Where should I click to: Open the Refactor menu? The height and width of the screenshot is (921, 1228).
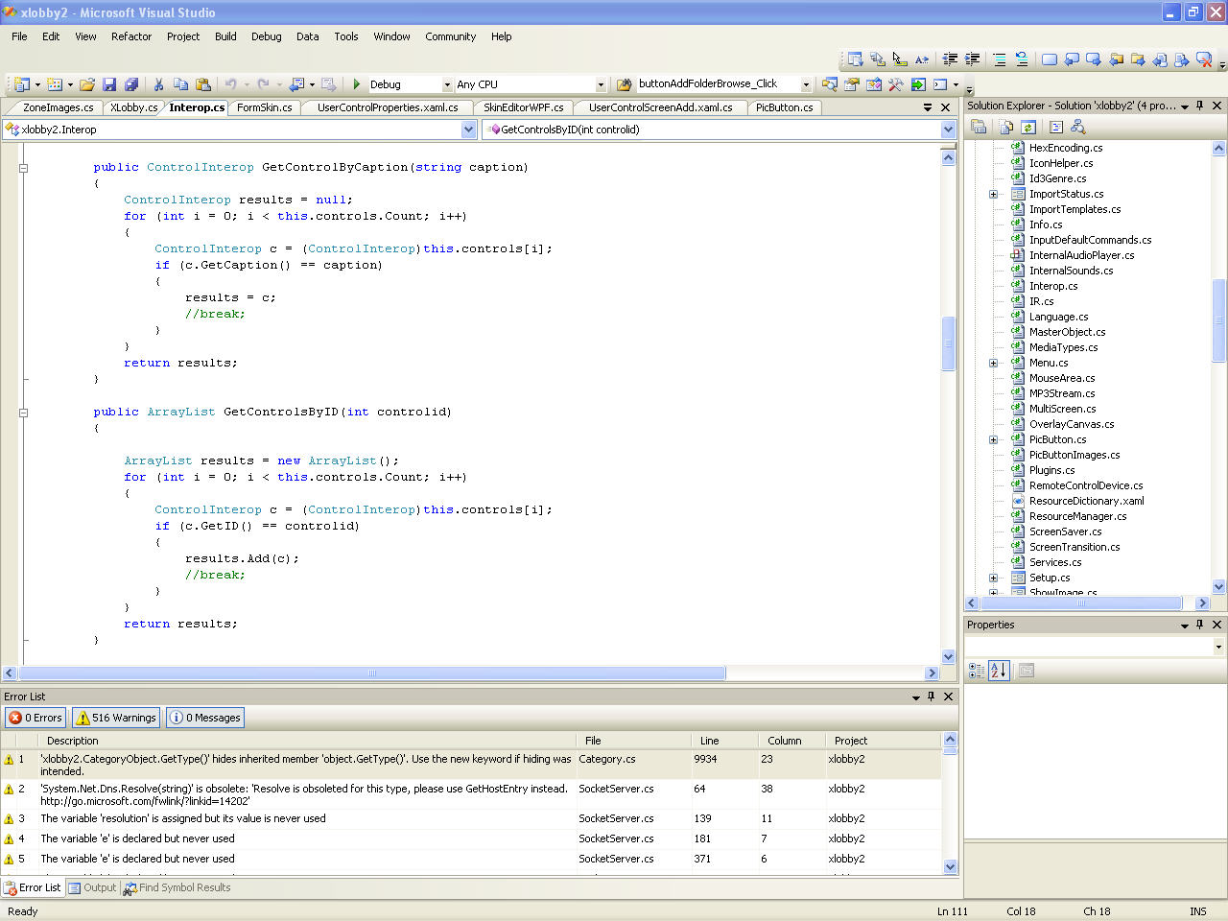(x=131, y=36)
